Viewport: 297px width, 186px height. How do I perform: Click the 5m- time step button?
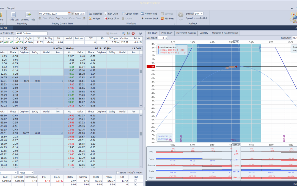(45, 18)
